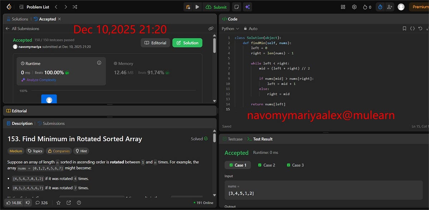Viewport: 429px width, 210px height.
Task: Expand the Hint tag
Action: tap(81, 151)
